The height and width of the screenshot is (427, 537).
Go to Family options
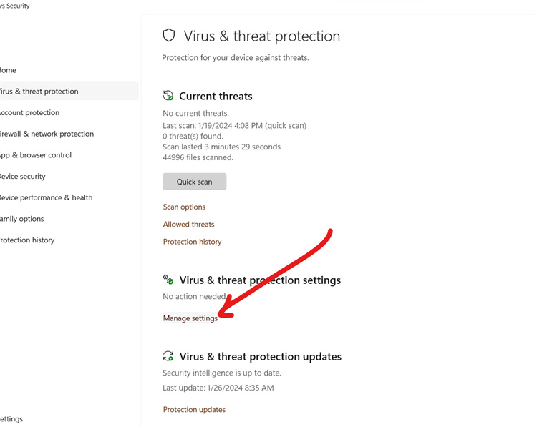coord(22,219)
